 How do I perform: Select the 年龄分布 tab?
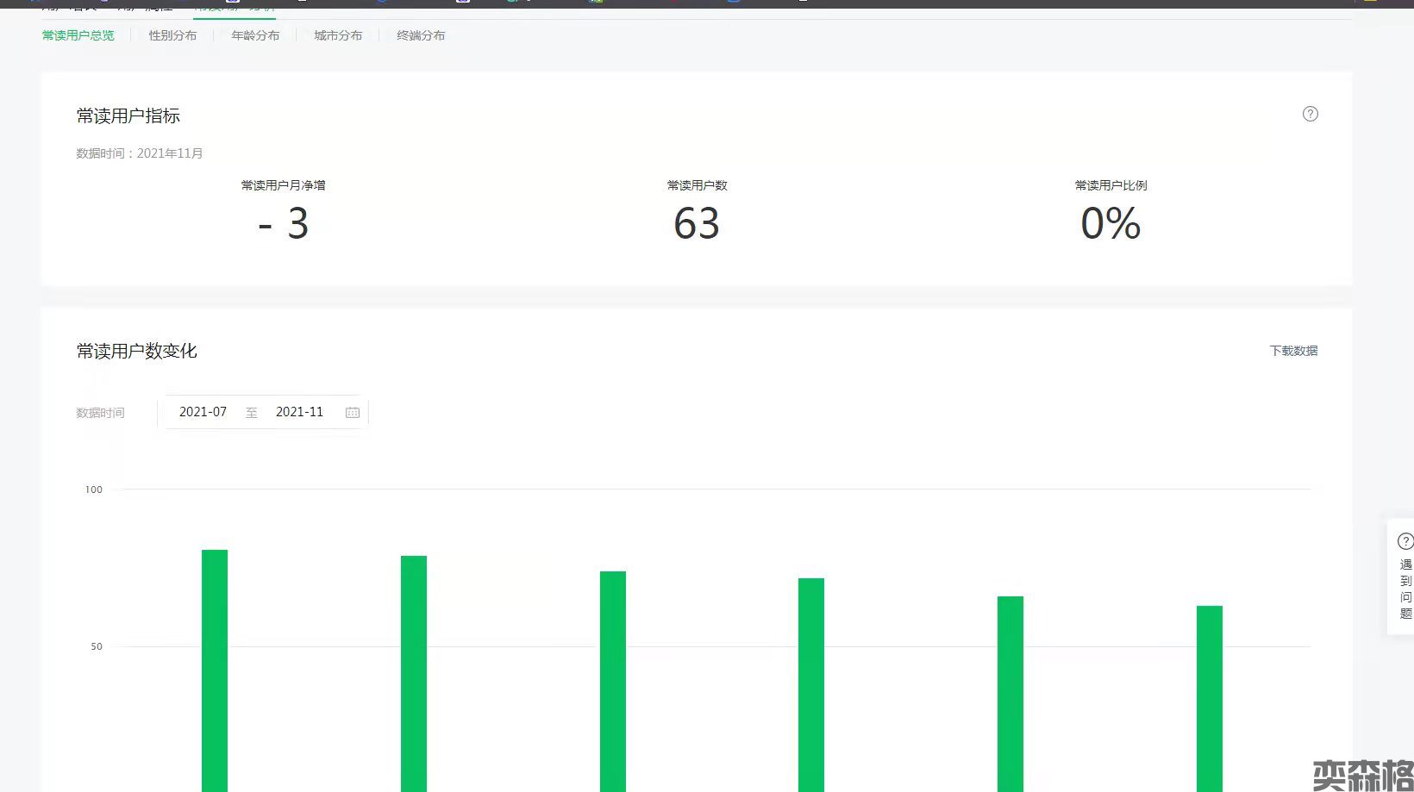255,35
